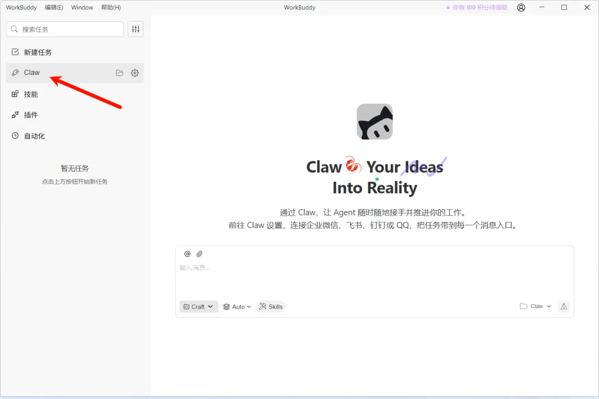Open the user account profile icon
The width and height of the screenshot is (599, 399).
tap(521, 7)
